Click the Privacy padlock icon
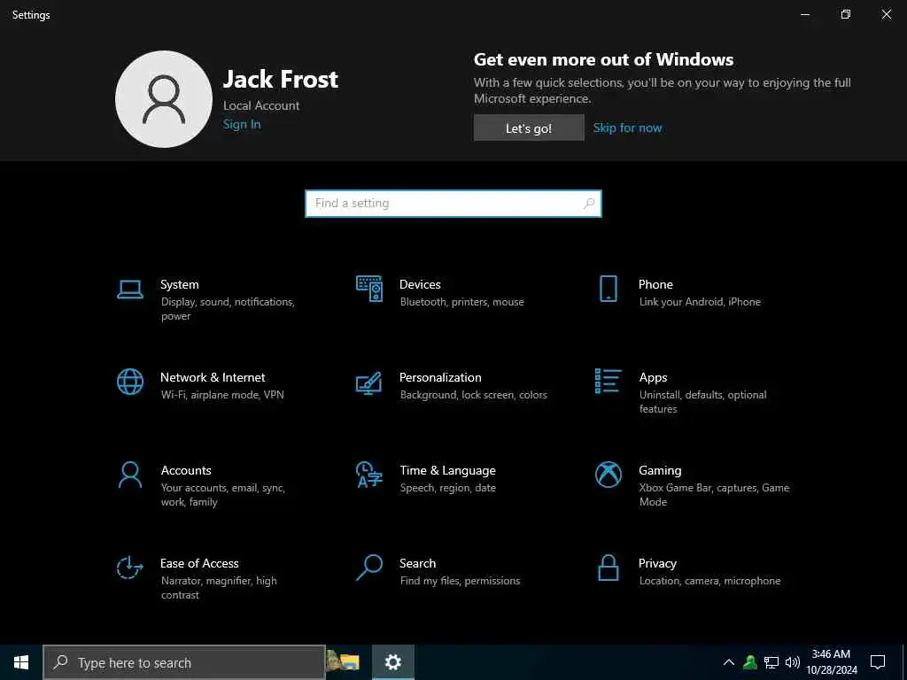The width and height of the screenshot is (907, 680). click(x=608, y=568)
